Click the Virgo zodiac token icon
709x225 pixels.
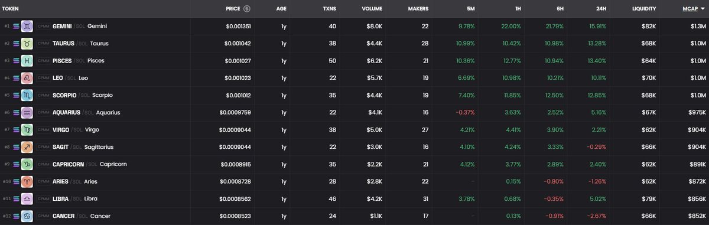(x=28, y=129)
